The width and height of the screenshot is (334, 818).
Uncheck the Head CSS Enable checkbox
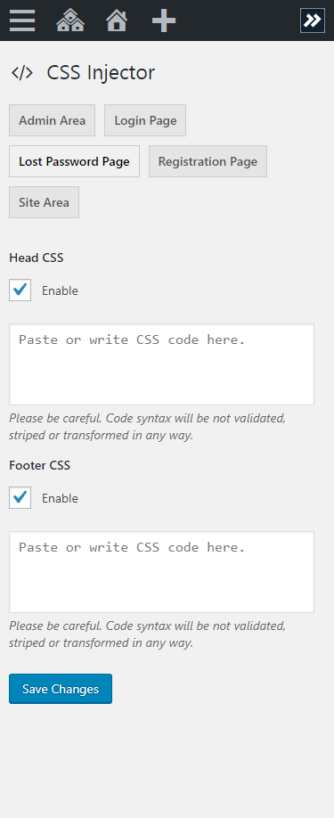click(20, 290)
